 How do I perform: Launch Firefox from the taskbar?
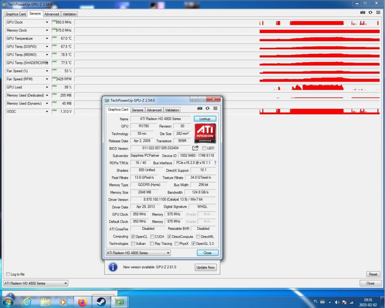click(82, 302)
